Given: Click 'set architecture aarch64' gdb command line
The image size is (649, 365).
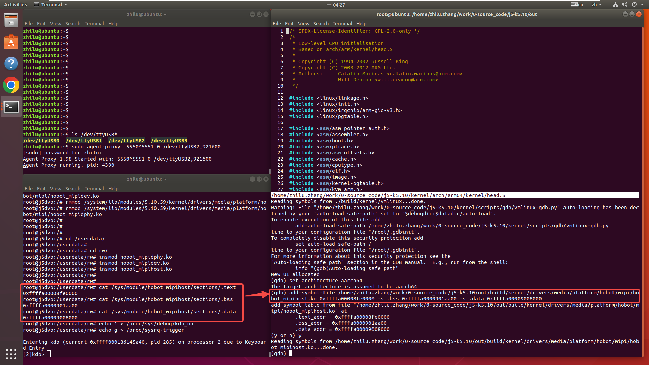Looking at the screenshot, I should pyautogui.click(x=316, y=281).
